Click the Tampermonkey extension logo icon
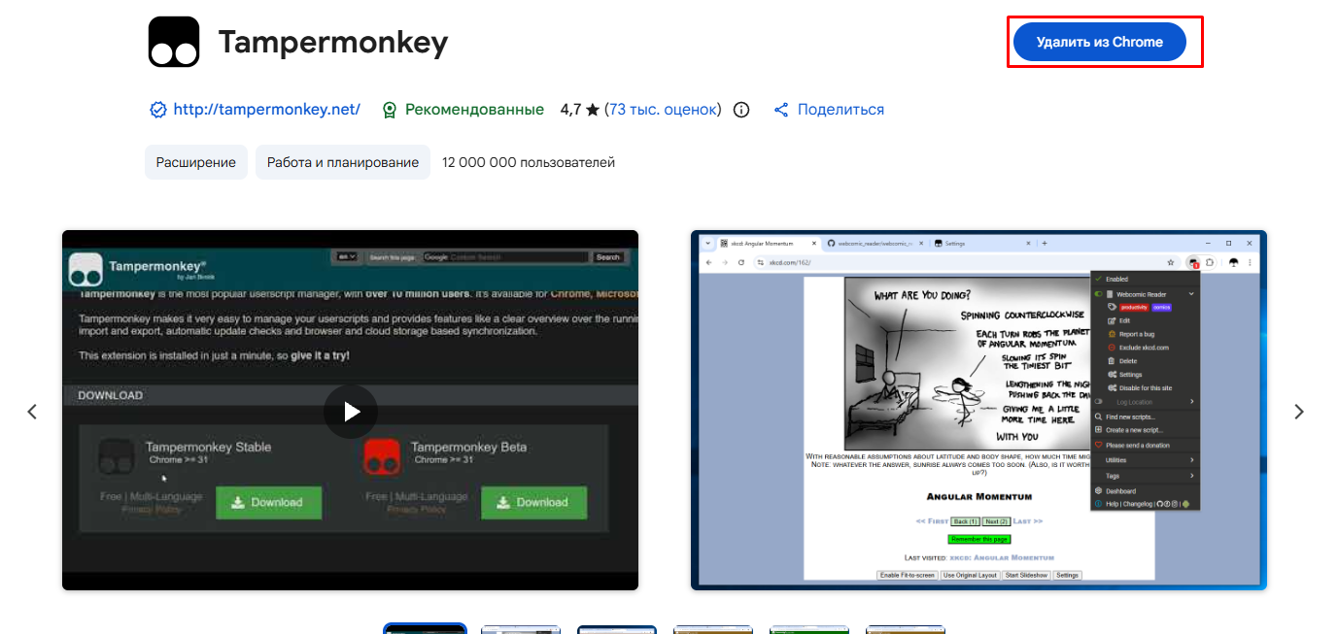Viewport: 1338px width, 634px height. 174,42
